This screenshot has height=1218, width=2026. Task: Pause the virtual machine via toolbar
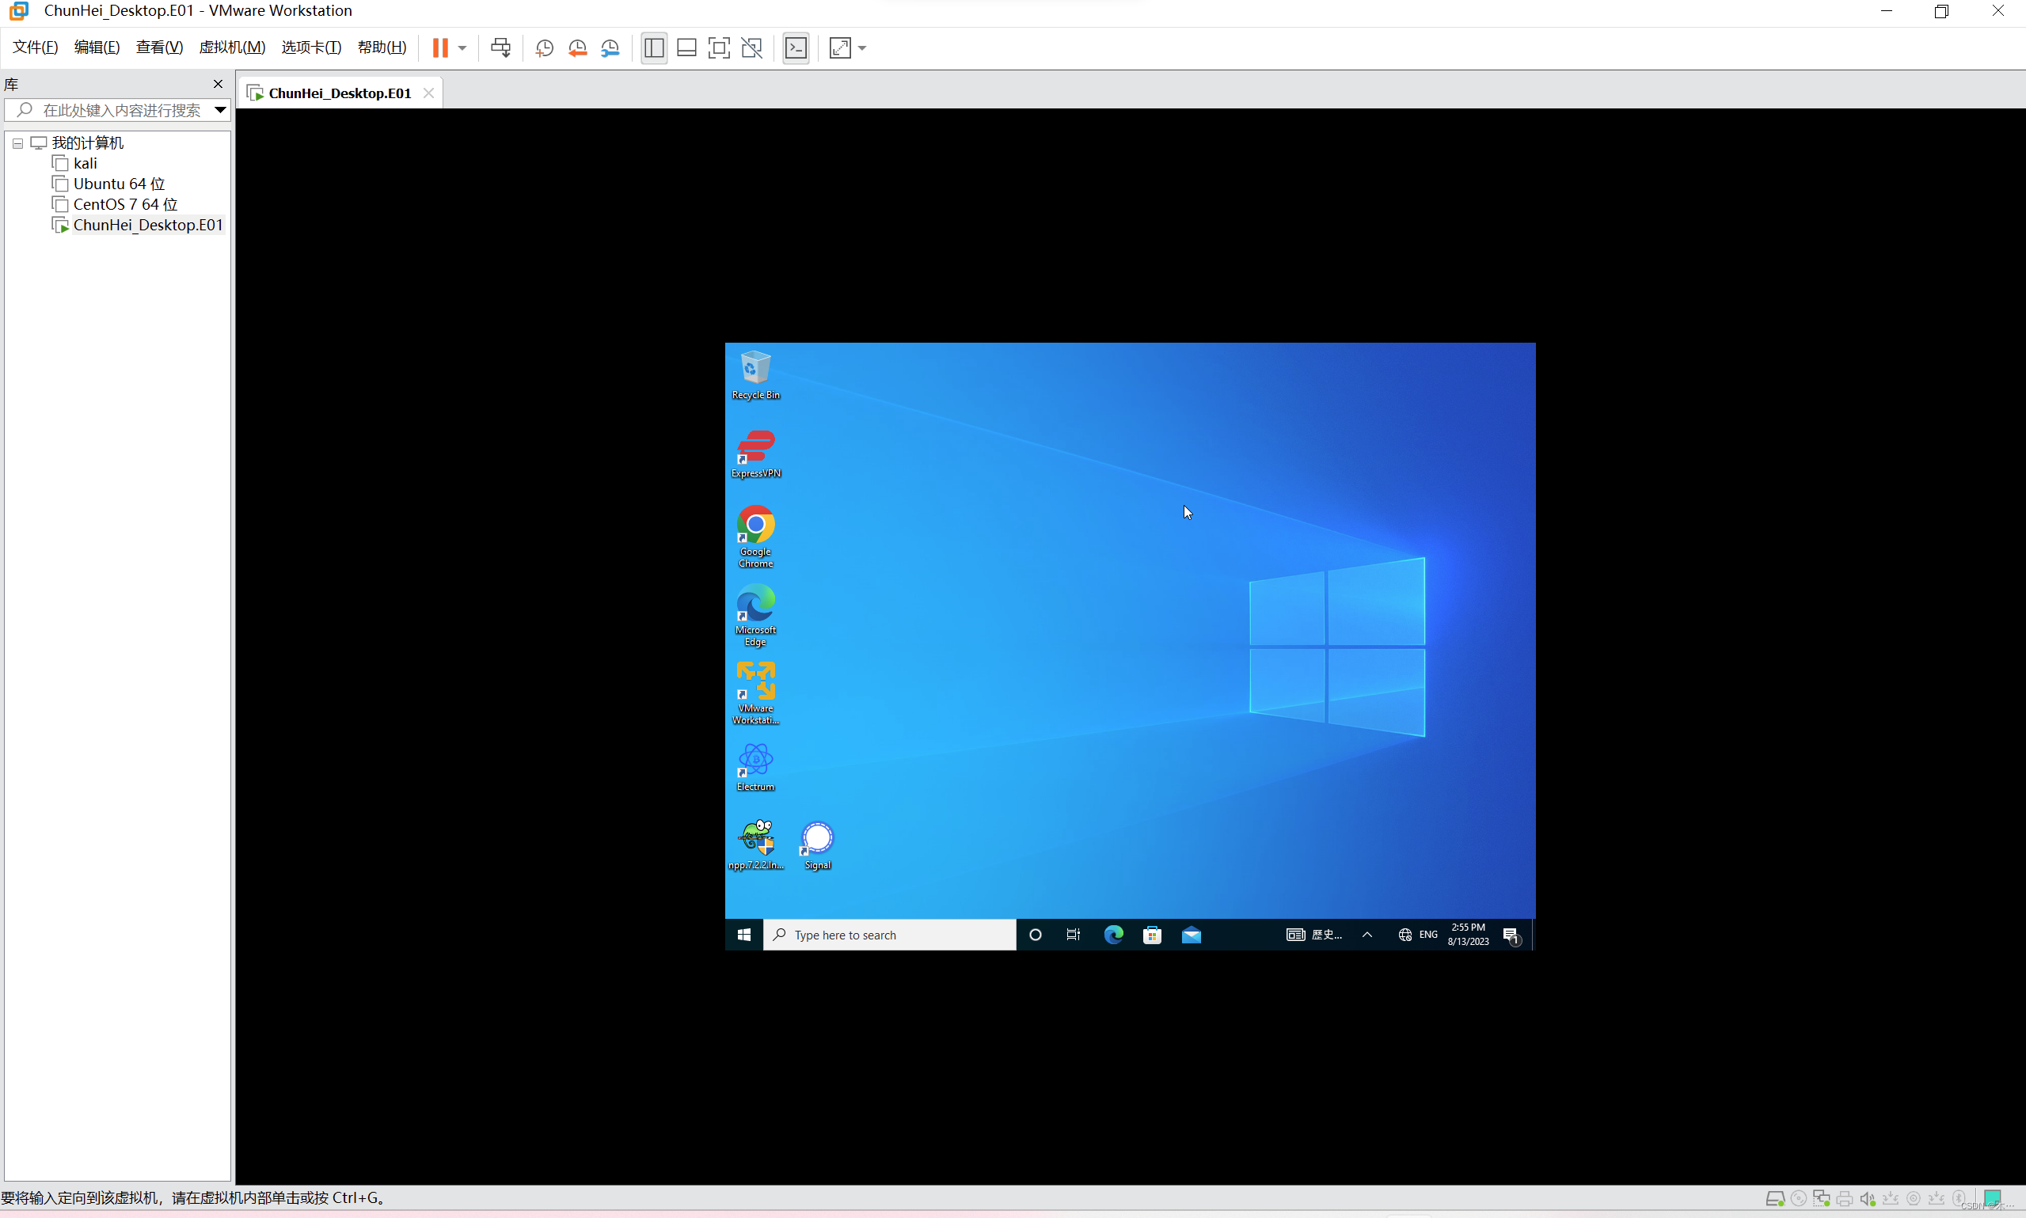440,47
